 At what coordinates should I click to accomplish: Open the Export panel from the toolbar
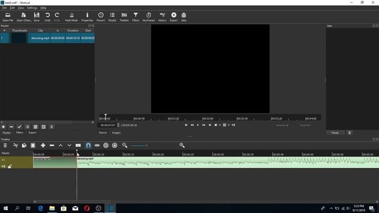[x=174, y=17]
